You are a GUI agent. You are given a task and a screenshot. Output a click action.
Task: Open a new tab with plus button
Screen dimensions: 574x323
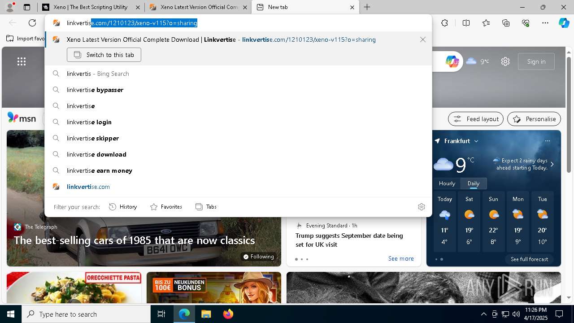[x=367, y=7]
